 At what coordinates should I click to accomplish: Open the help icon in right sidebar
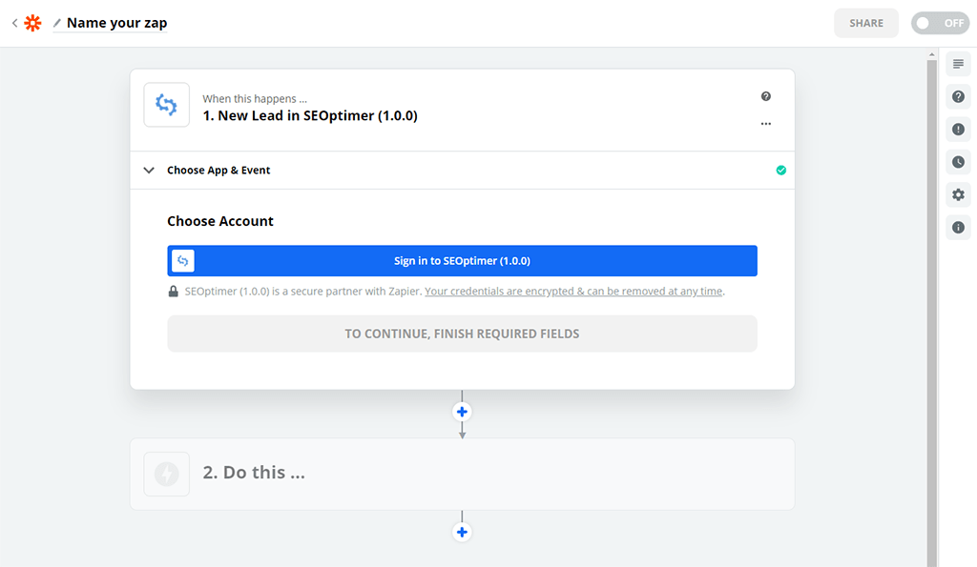pyautogui.click(x=958, y=96)
